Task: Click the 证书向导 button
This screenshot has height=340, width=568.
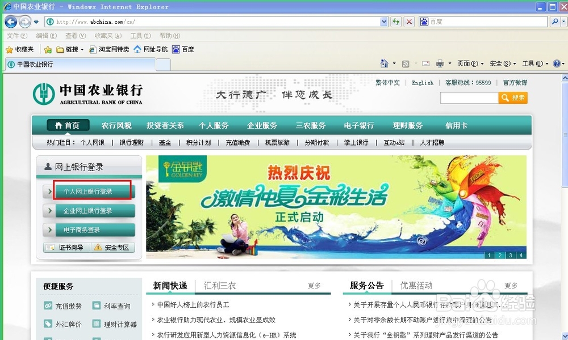Action: click(67, 248)
